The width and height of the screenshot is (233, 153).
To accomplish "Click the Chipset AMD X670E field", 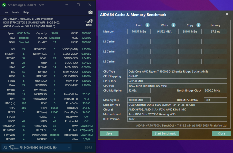I will pyautogui.click(x=177, y=109).
